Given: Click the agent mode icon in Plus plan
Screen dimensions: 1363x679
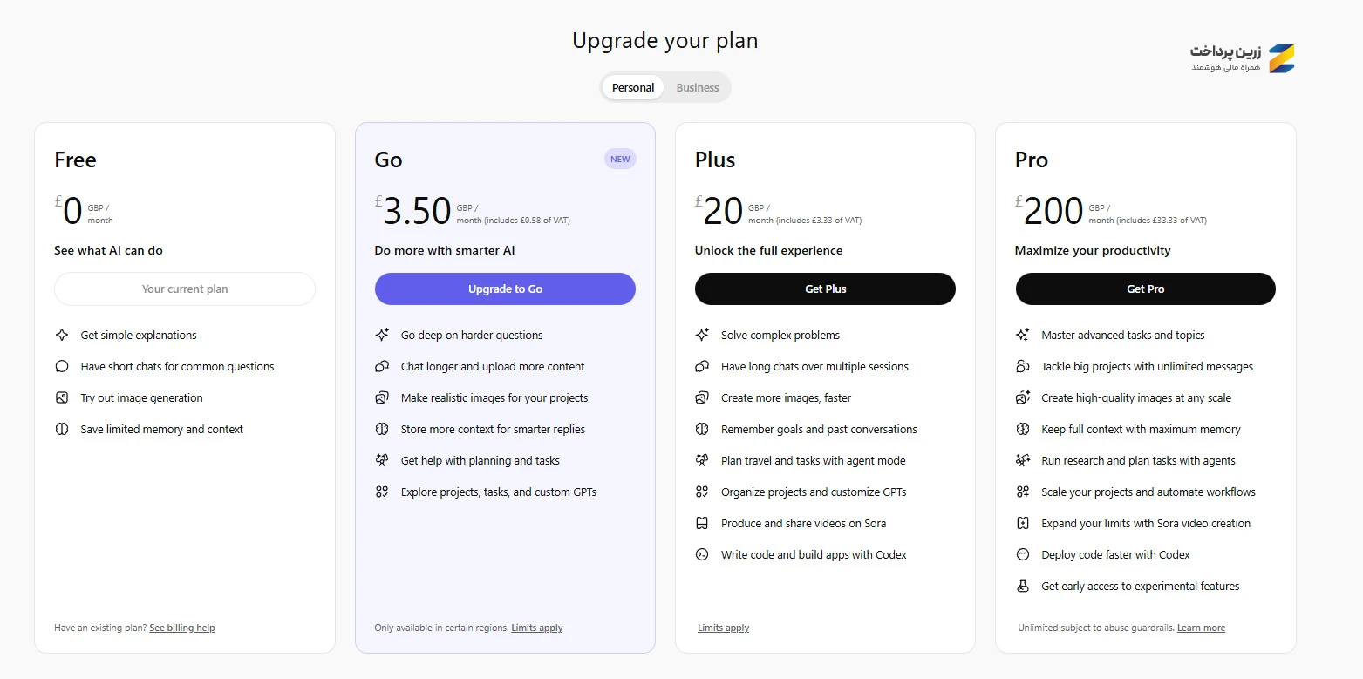Looking at the screenshot, I should coord(702,460).
